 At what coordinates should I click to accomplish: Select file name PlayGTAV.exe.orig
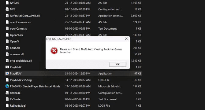coord(21,80)
